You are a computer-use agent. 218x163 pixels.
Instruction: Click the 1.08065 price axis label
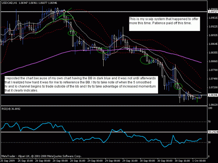tap(213, 62)
